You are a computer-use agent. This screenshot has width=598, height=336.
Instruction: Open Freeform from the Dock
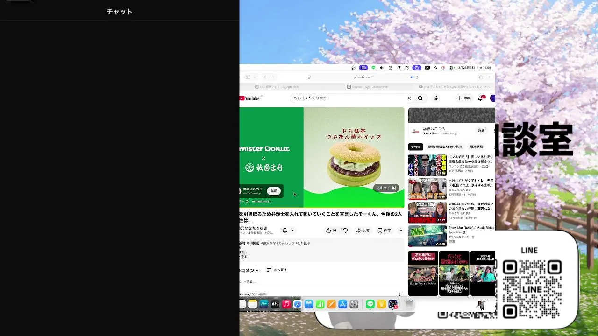[x=264, y=304]
